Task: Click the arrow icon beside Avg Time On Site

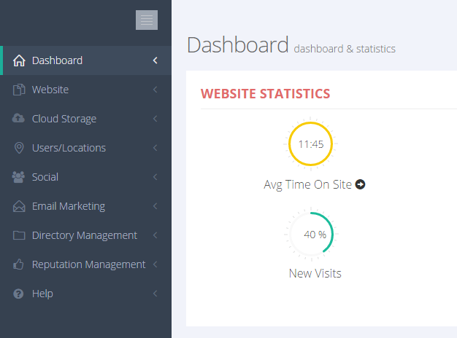Action: [360, 184]
